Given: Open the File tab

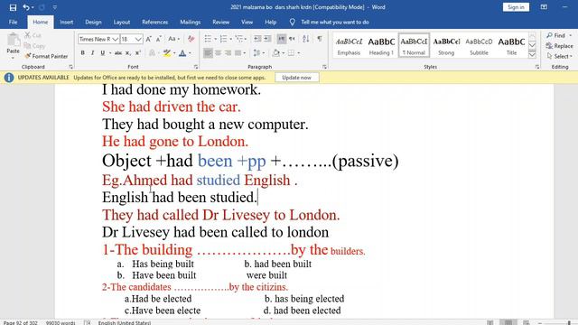Looking at the screenshot, I should [14, 22].
